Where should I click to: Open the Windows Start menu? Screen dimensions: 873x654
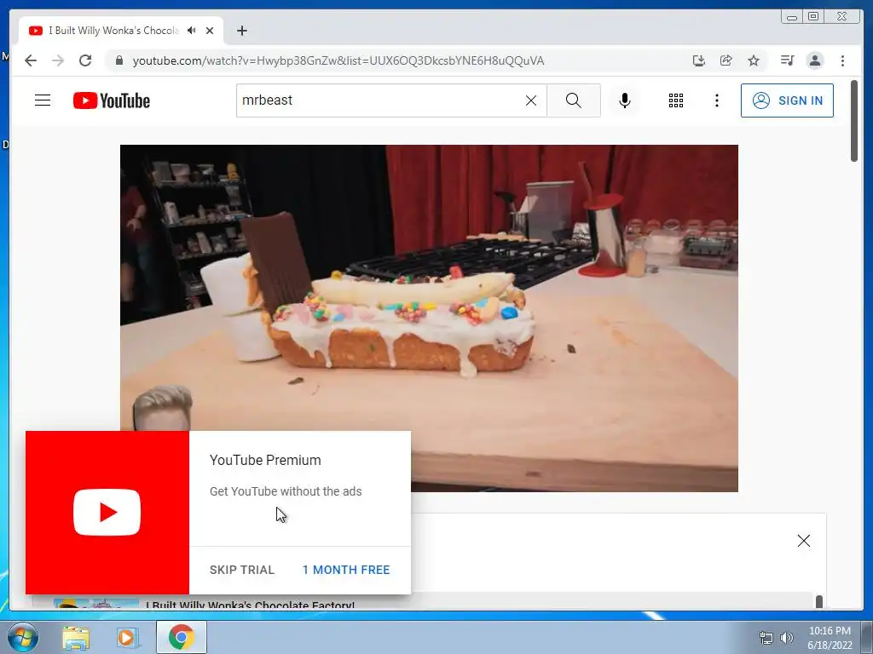coord(23,637)
